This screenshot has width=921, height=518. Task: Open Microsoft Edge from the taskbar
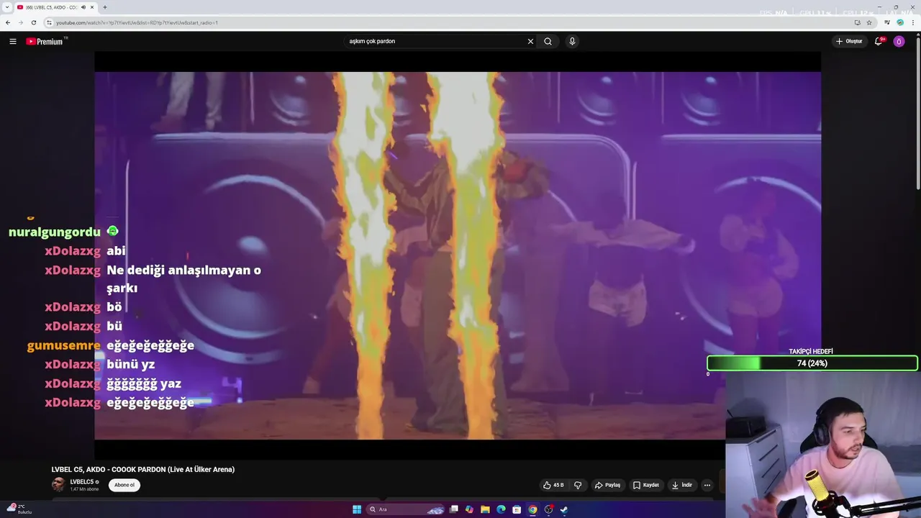click(x=501, y=509)
